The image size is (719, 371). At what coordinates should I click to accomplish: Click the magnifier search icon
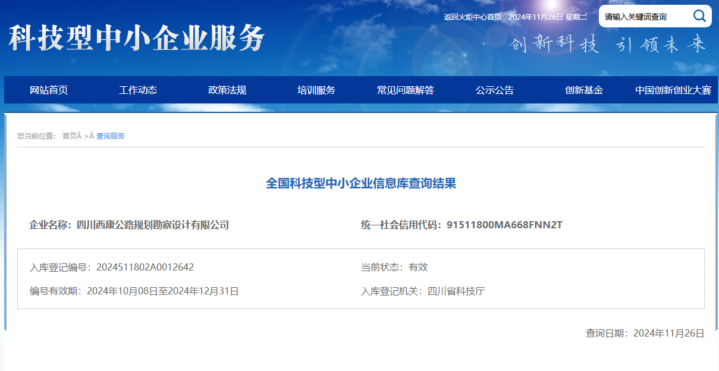[699, 16]
